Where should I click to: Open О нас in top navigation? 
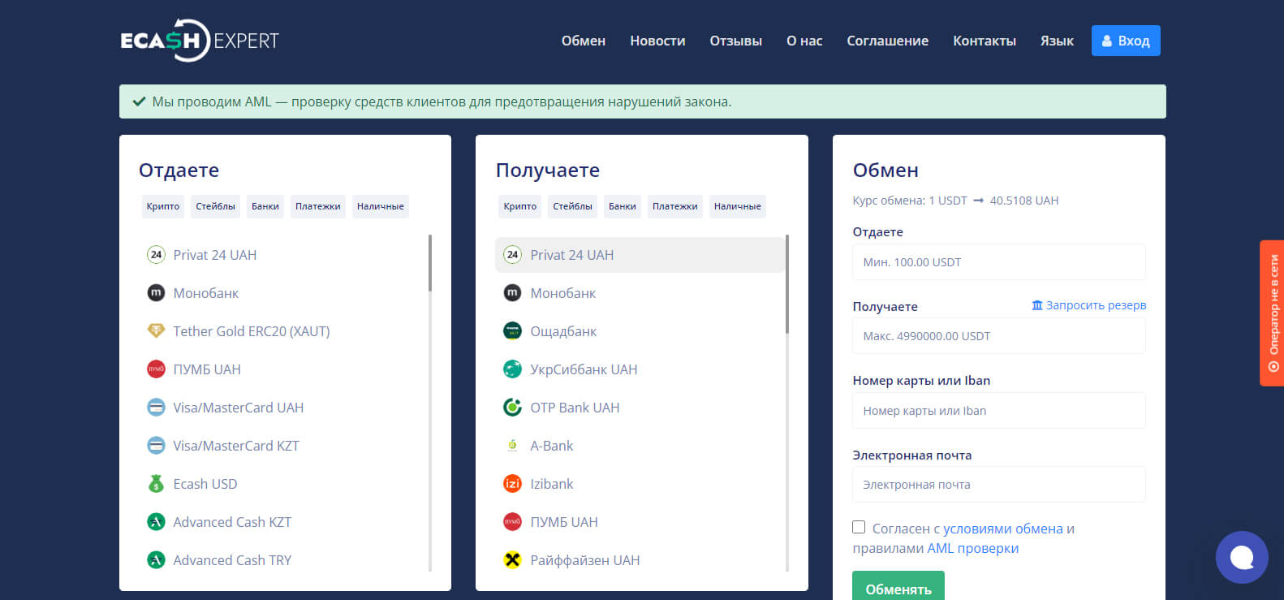click(x=804, y=41)
